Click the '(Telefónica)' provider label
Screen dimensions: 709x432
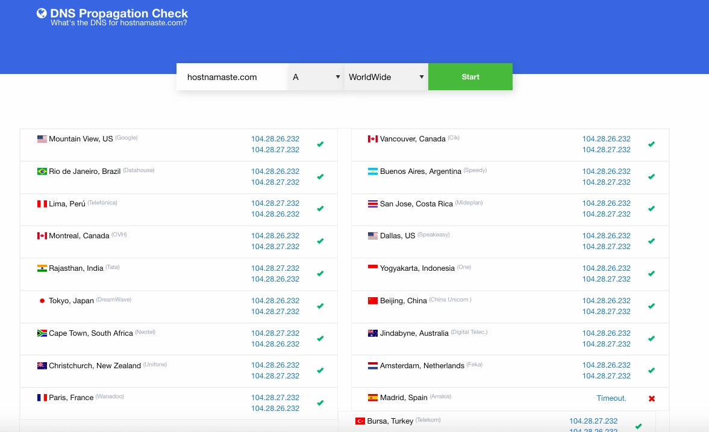pos(102,203)
